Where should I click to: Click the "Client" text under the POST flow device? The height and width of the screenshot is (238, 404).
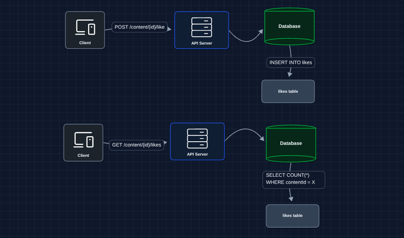pos(85,43)
